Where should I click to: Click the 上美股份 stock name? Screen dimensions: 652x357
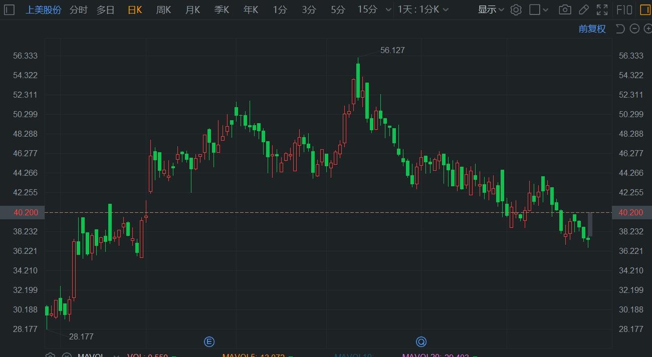(x=44, y=10)
